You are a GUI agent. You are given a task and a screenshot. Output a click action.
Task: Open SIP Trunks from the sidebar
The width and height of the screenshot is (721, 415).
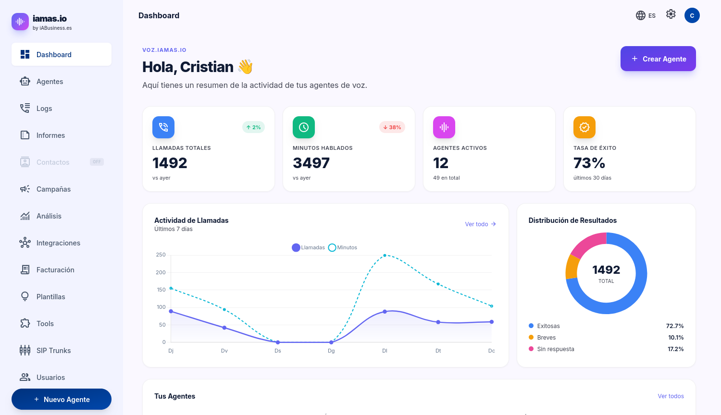click(x=62, y=350)
